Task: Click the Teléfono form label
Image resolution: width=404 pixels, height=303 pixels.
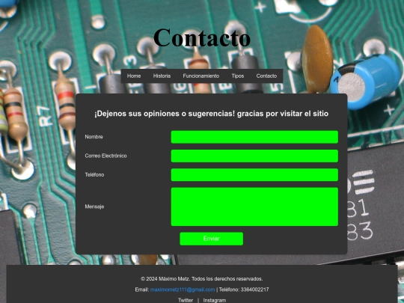Action: coord(94,174)
